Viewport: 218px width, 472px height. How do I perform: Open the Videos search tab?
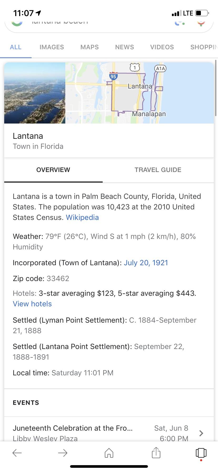(162, 47)
